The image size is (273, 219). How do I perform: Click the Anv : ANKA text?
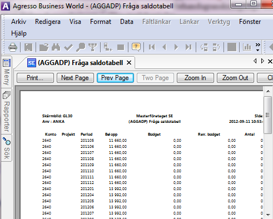point(53,122)
